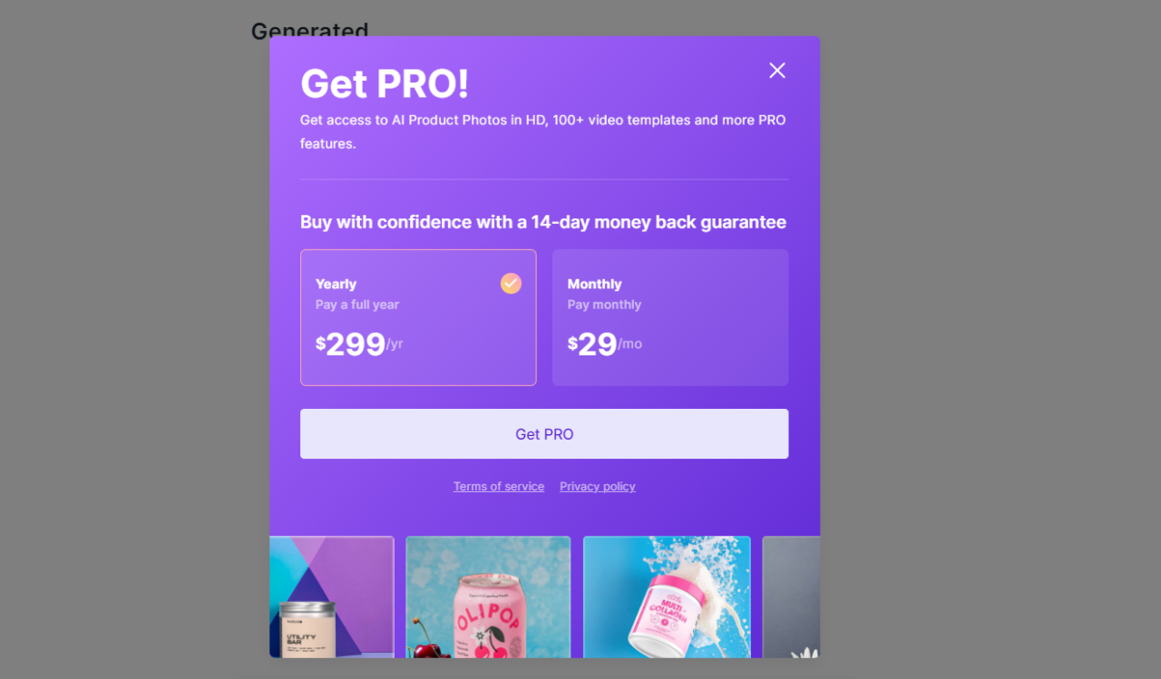Click the $29/mo price text

click(605, 344)
